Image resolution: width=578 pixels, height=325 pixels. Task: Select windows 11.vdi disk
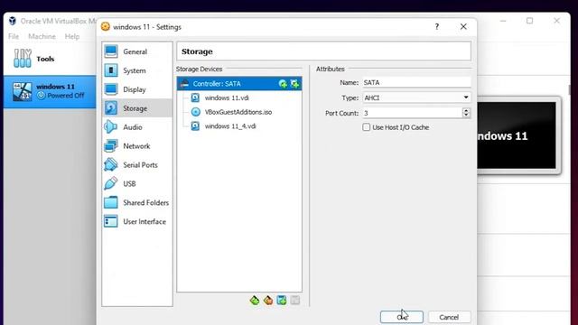coord(227,98)
